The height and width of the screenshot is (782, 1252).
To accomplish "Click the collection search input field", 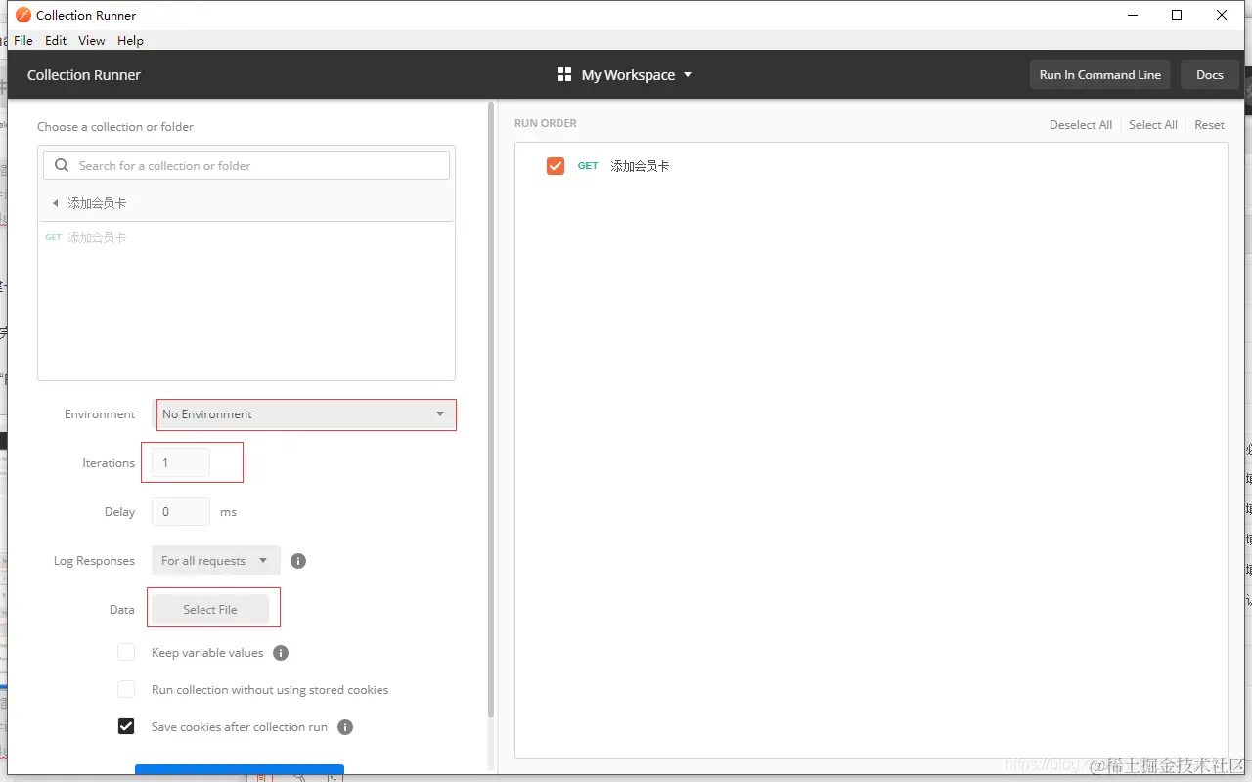I will point(246,165).
